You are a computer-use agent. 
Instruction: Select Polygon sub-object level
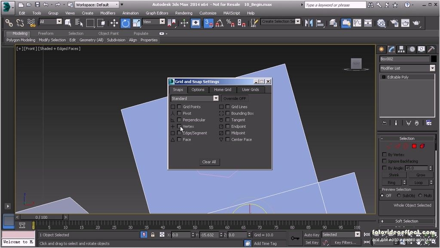414,146
